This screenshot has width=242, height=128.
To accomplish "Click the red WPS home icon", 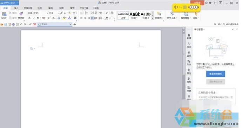I will pyautogui.click(x=35, y=24).
